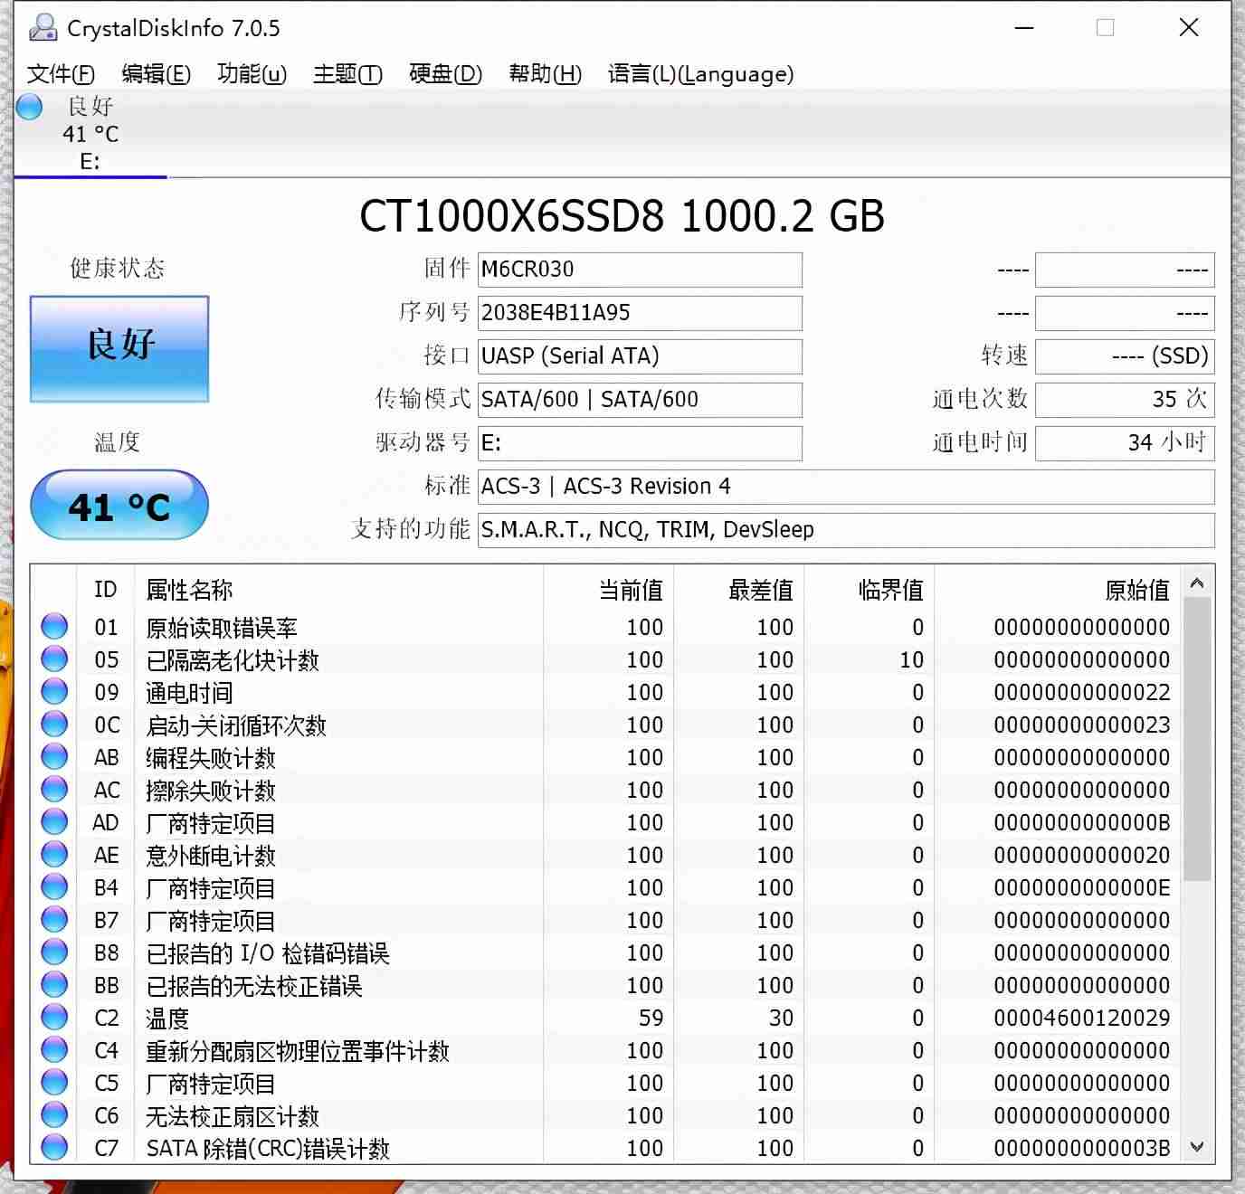Click the serial number field 2038E4B11A95

(x=640, y=313)
